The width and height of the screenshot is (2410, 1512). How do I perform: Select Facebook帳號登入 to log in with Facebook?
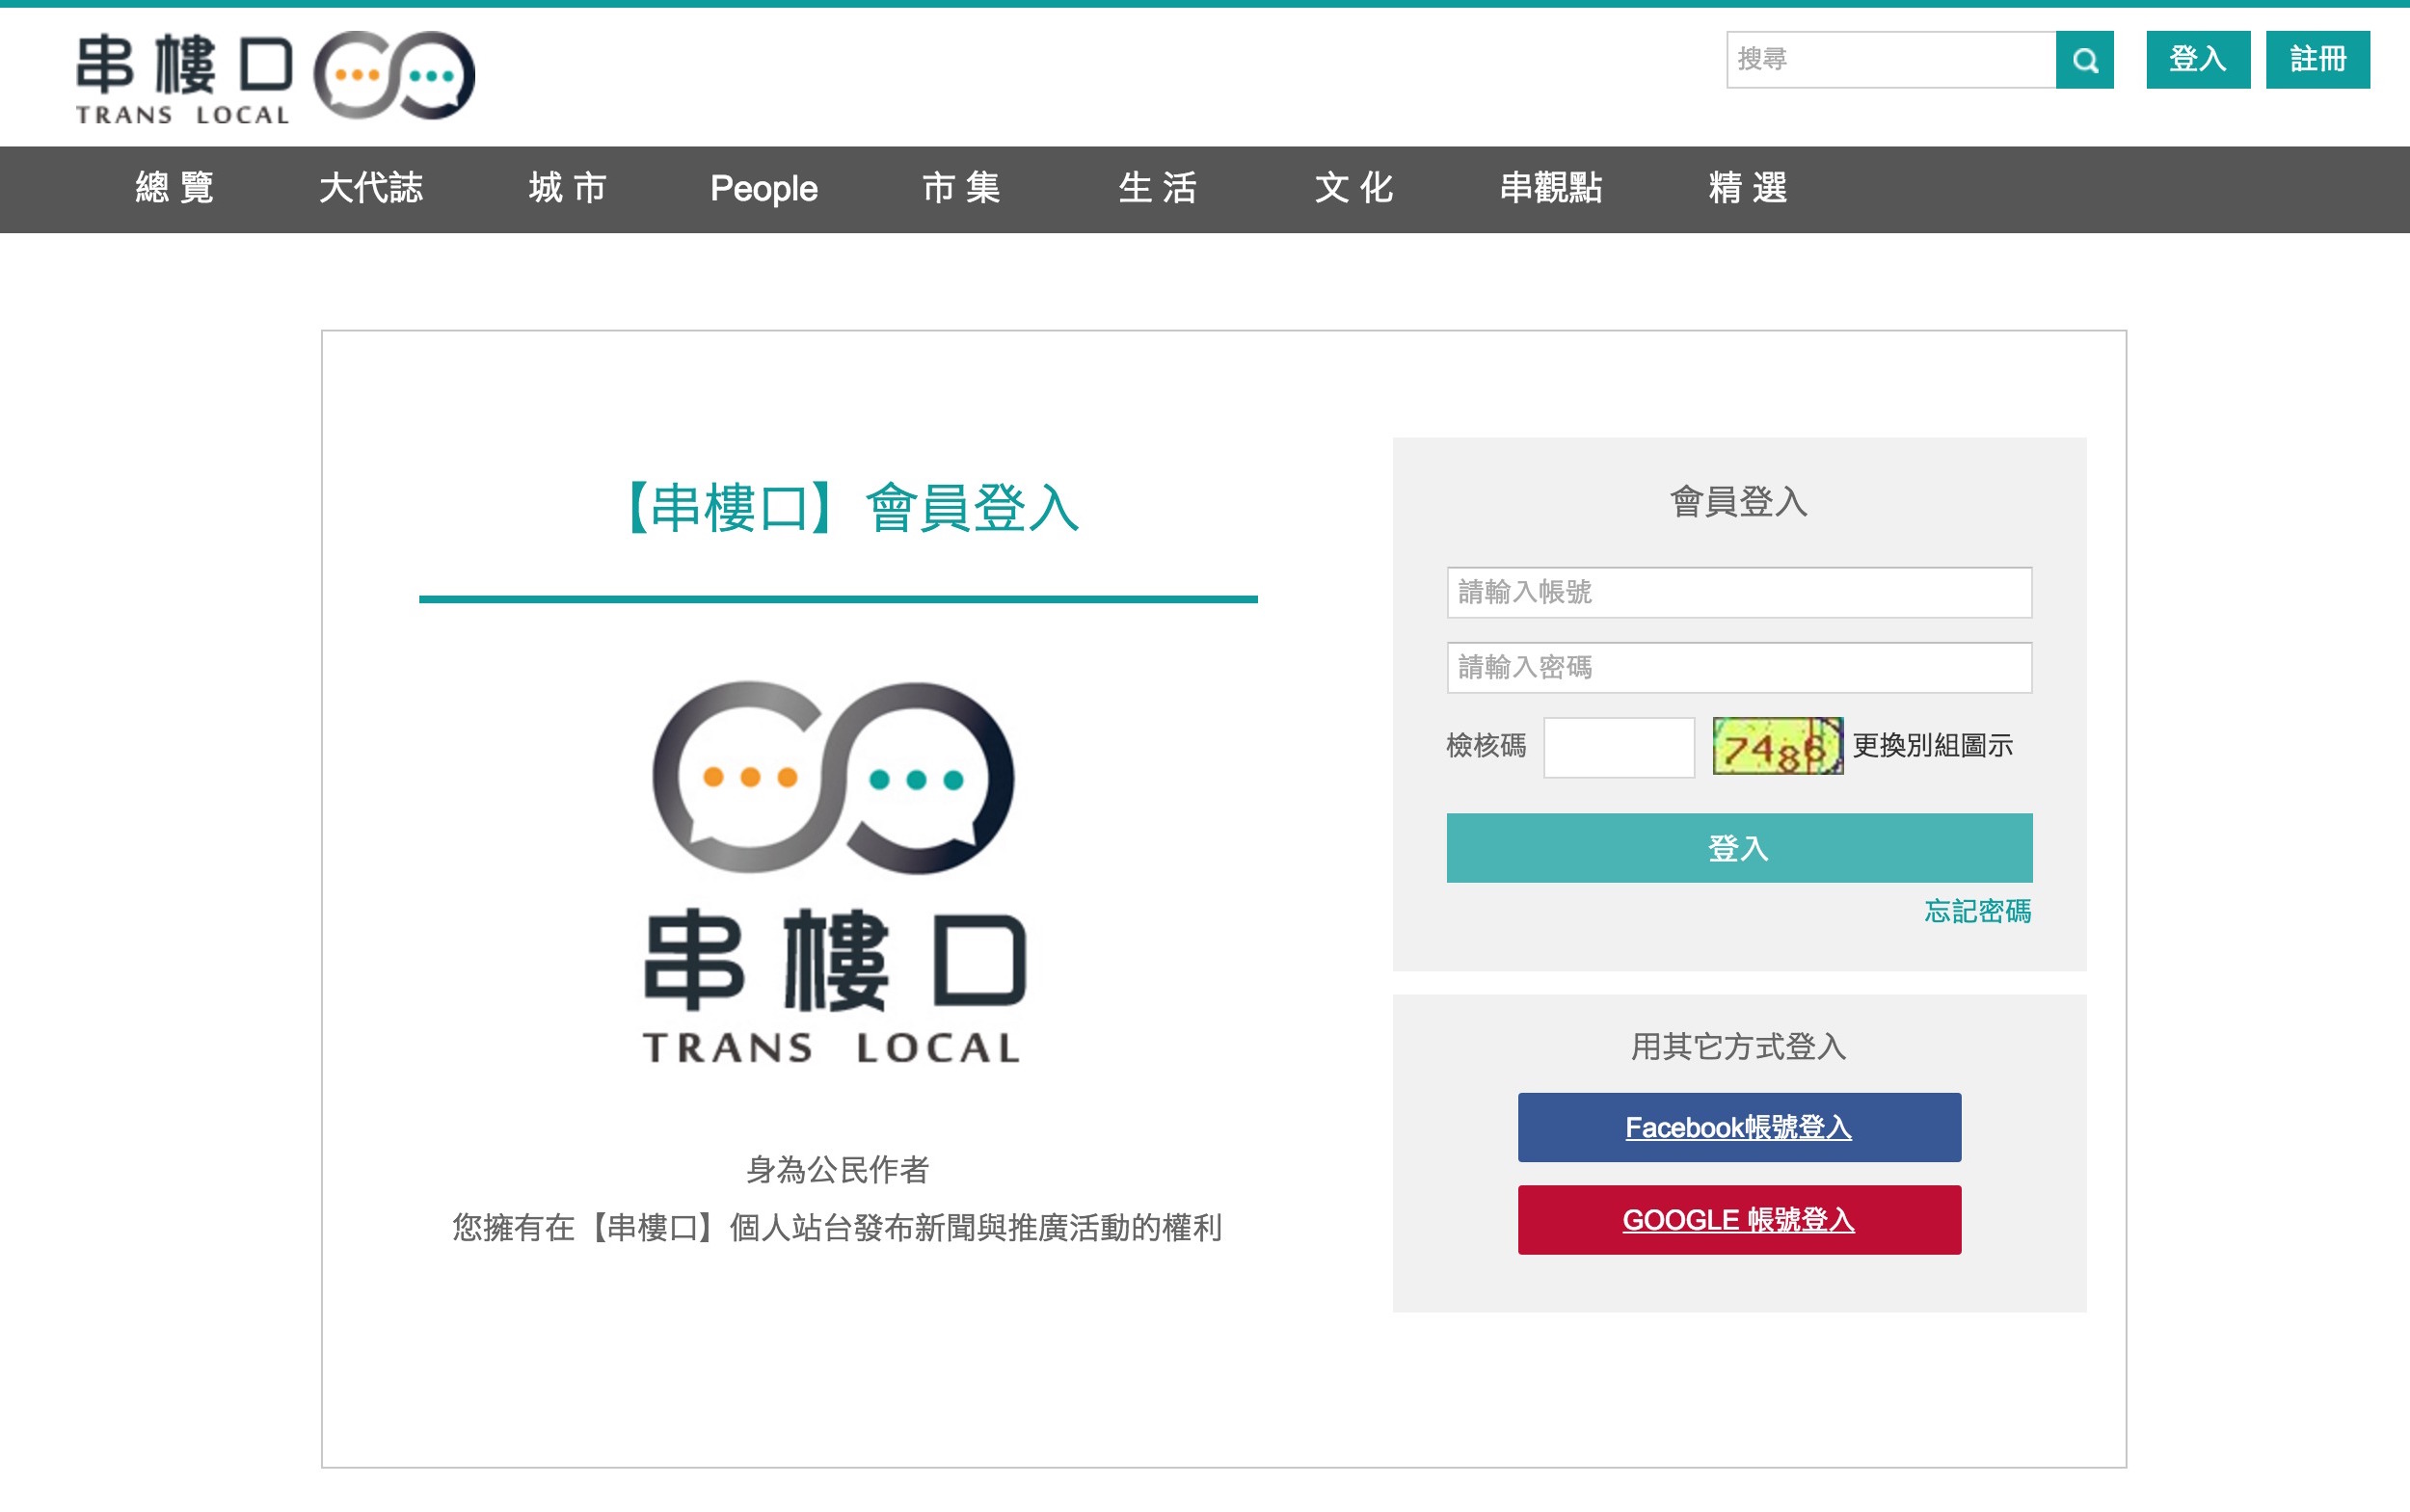(x=1739, y=1127)
